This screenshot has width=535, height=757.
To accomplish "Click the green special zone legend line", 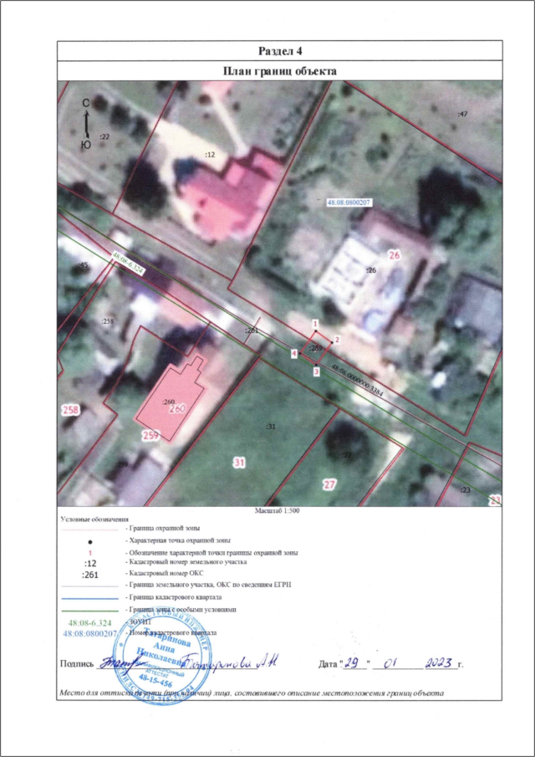I will (89, 611).
